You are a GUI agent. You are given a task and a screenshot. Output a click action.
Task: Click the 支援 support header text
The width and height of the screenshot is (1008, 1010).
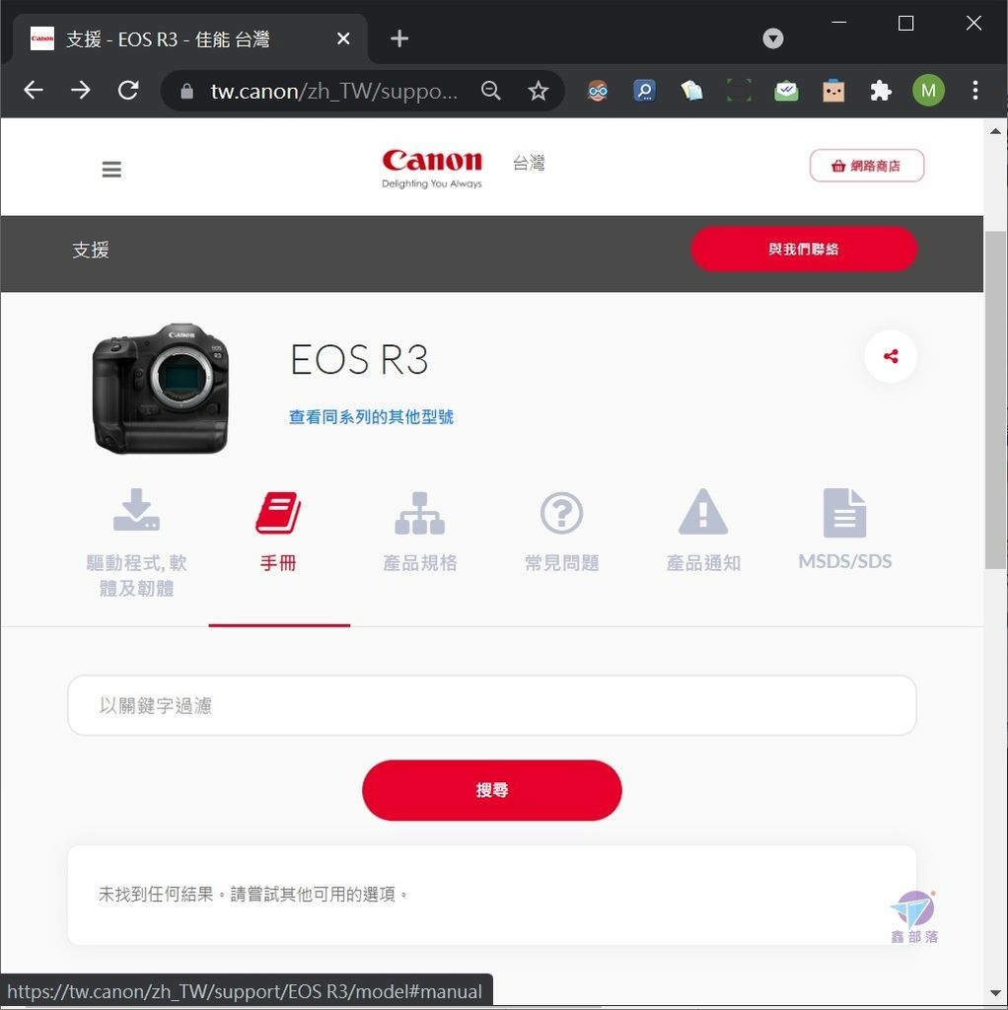coord(91,250)
